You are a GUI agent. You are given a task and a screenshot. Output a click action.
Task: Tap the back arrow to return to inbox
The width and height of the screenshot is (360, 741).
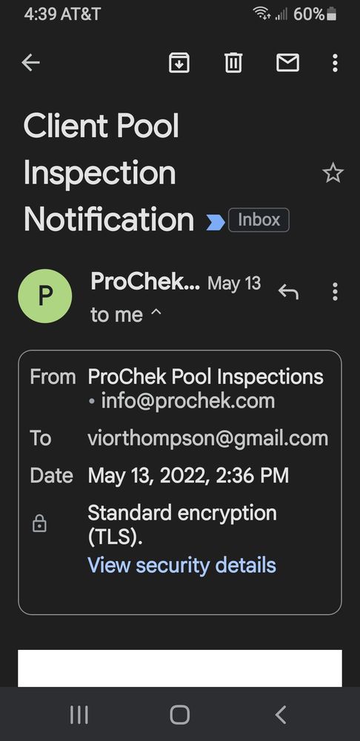(30, 62)
